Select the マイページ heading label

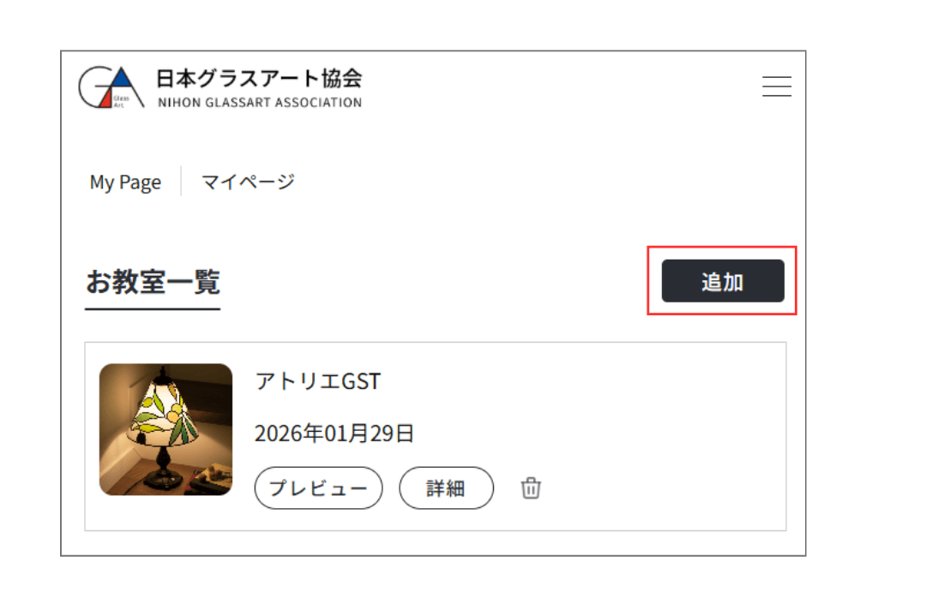(248, 182)
